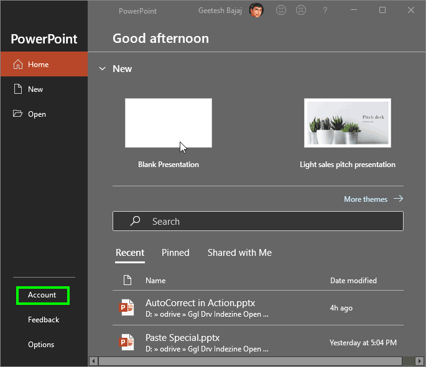Maximize the PowerPoint window
This screenshot has width=426, height=367.
[382, 10]
